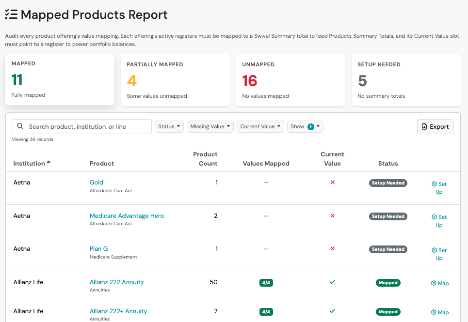
Task: Sort by the Status column header
Action: [387, 163]
